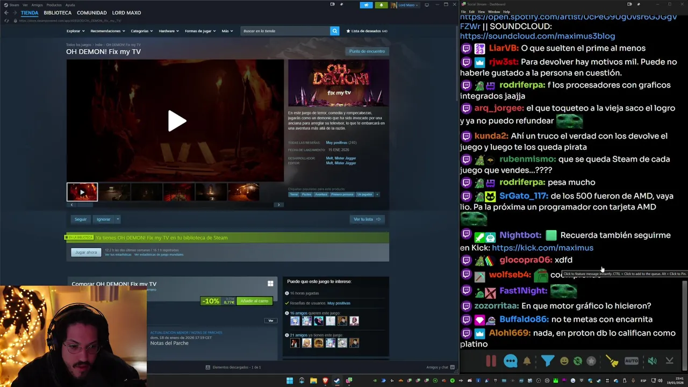
Task: Select the cabin screenshot thumbnail
Action: click(x=243, y=192)
